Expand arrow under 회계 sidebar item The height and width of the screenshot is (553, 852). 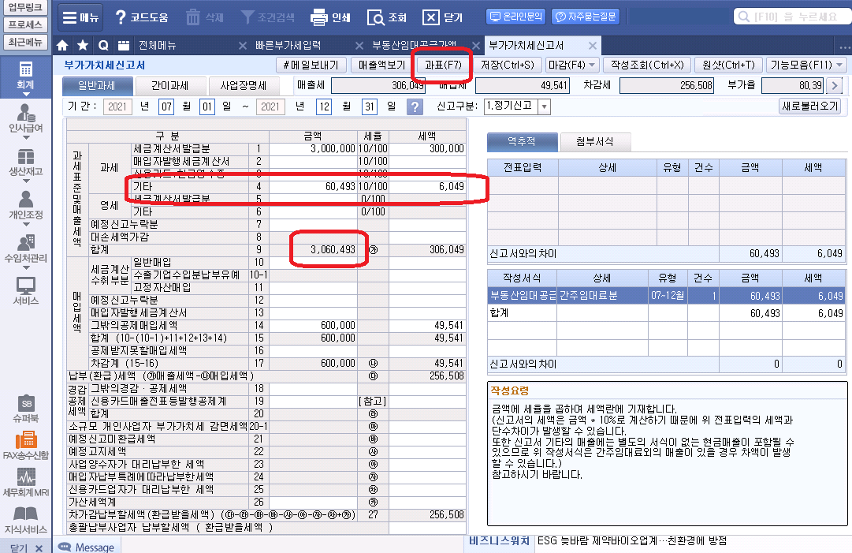pyautogui.click(x=25, y=95)
